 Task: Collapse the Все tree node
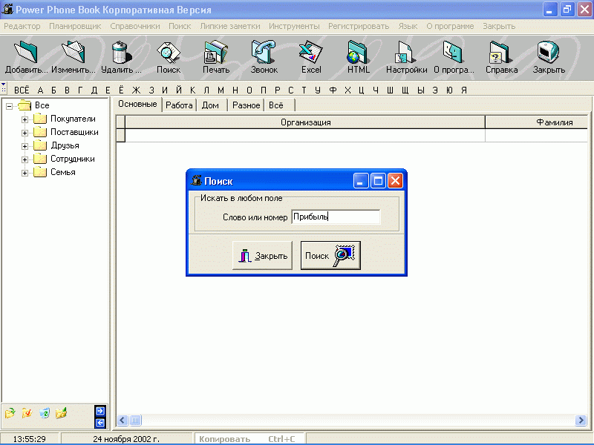pos(9,106)
